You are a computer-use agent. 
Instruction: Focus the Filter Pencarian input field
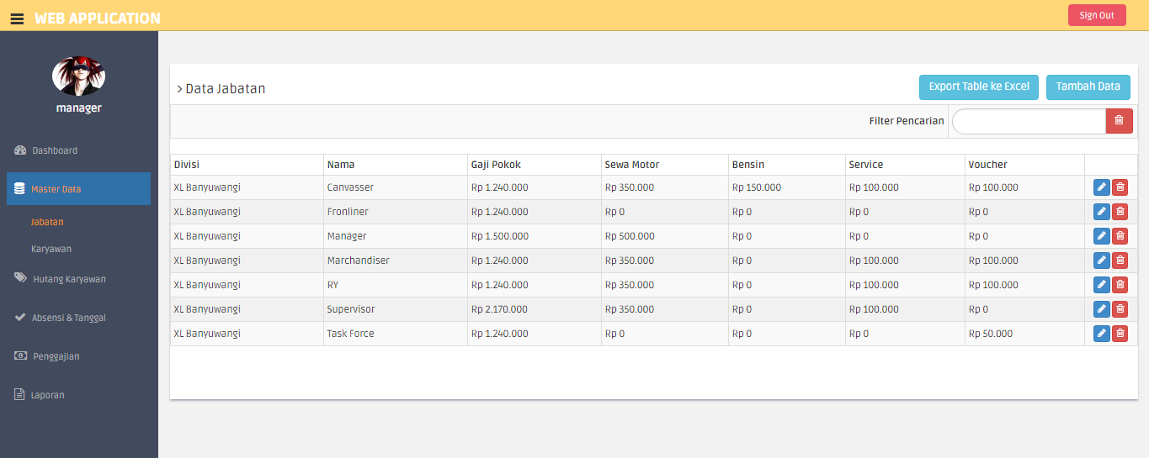tap(1029, 121)
